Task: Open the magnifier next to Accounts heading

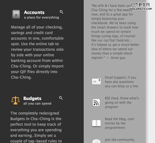Action: (x=61, y=12)
